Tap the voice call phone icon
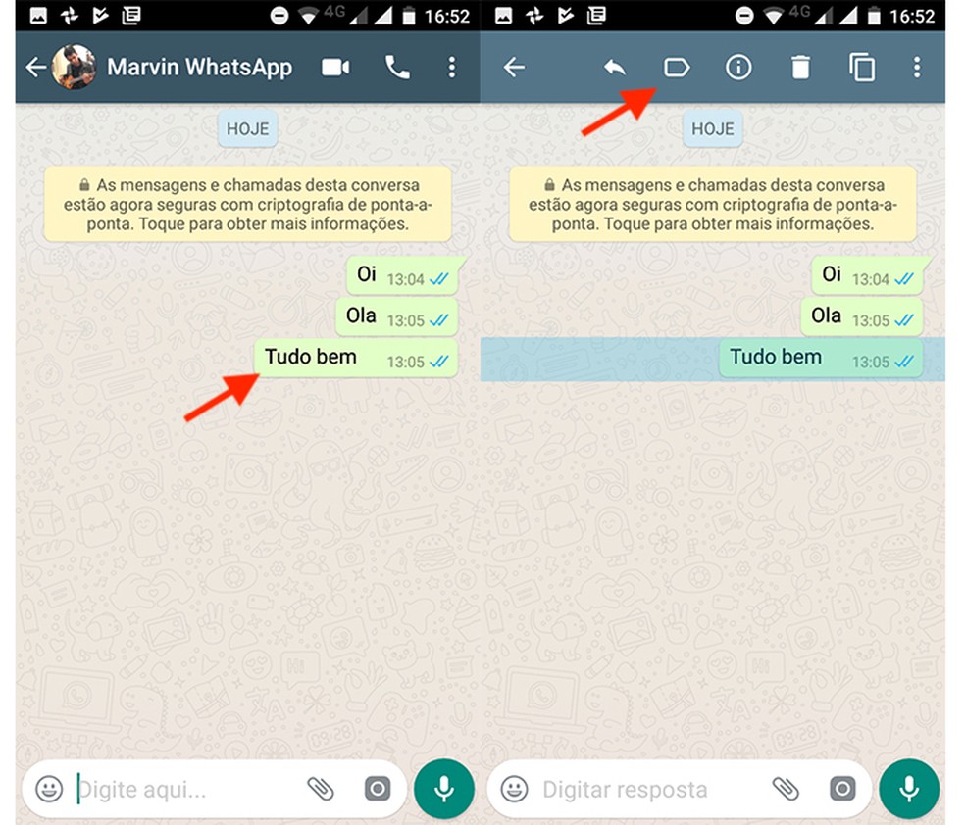Viewport: 965px width, 825px height. (x=397, y=68)
